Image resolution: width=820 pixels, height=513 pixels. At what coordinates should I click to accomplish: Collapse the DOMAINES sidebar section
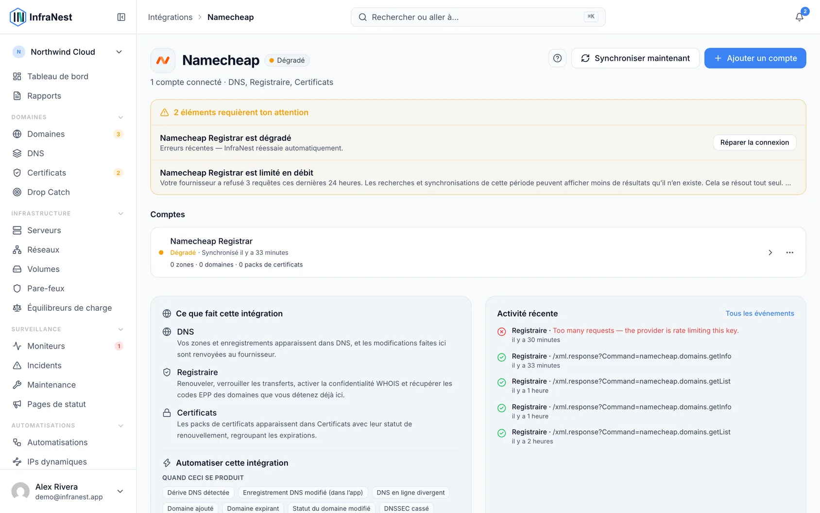tap(121, 117)
